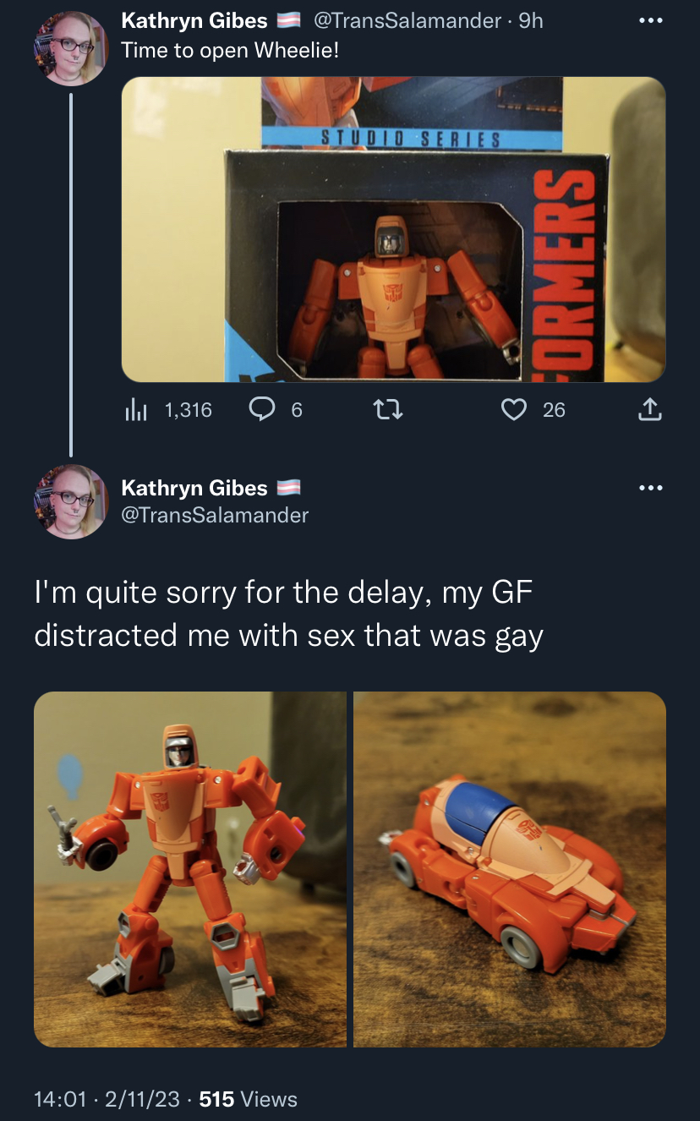Click Kathryn Gibes name on first tweet
The width and height of the screenshot is (700, 1121).
(194, 21)
